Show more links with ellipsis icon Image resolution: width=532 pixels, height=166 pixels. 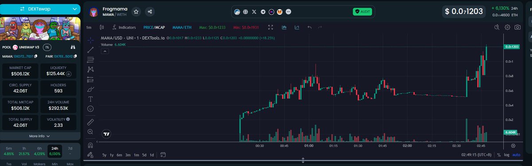[x=289, y=12]
